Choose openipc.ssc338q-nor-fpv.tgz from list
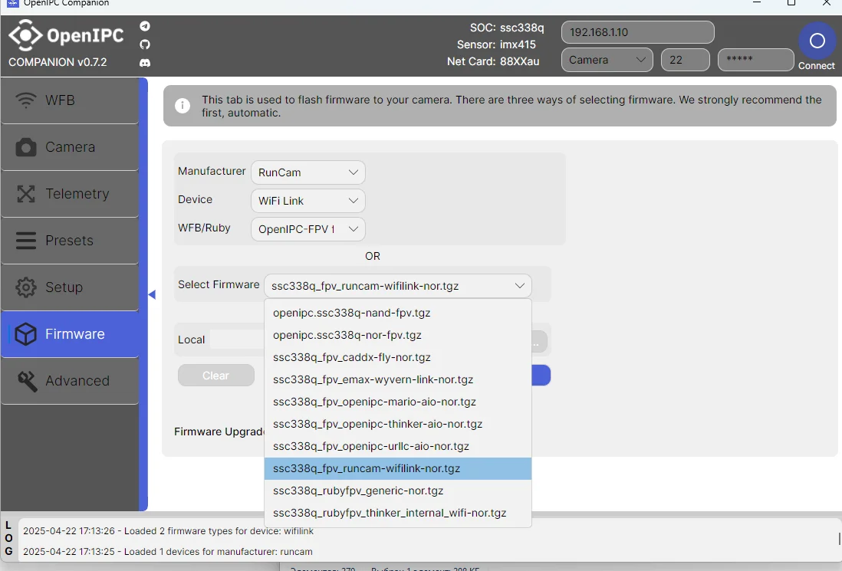Image resolution: width=842 pixels, height=571 pixels. pyautogui.click(x=398, y=335)
